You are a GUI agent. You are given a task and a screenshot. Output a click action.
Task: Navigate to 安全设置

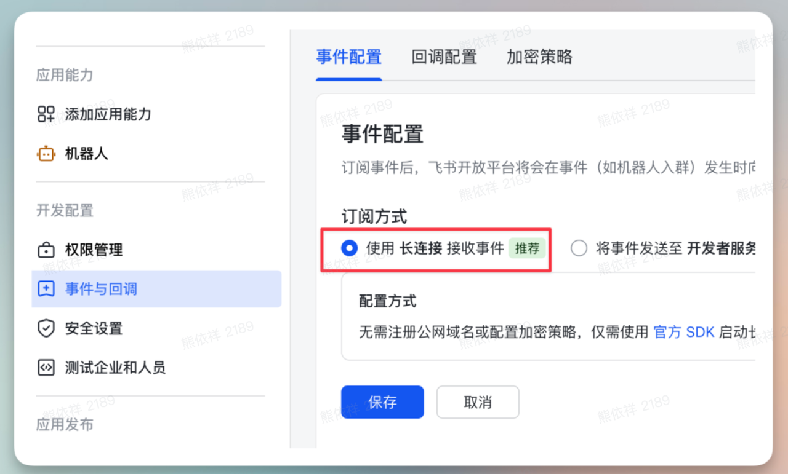93,328
